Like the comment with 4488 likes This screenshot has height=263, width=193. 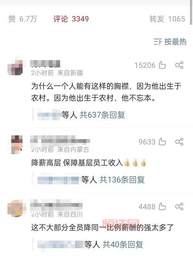click(162, 207)
